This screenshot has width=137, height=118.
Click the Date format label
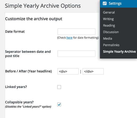tap(15, 32)
